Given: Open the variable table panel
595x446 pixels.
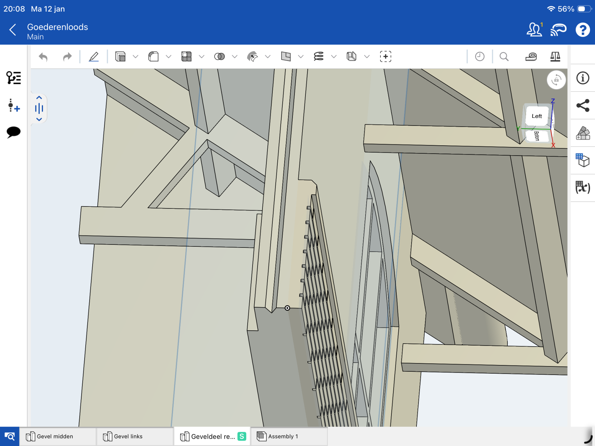Looking at the screenshot, I should [x=583, y=187].
